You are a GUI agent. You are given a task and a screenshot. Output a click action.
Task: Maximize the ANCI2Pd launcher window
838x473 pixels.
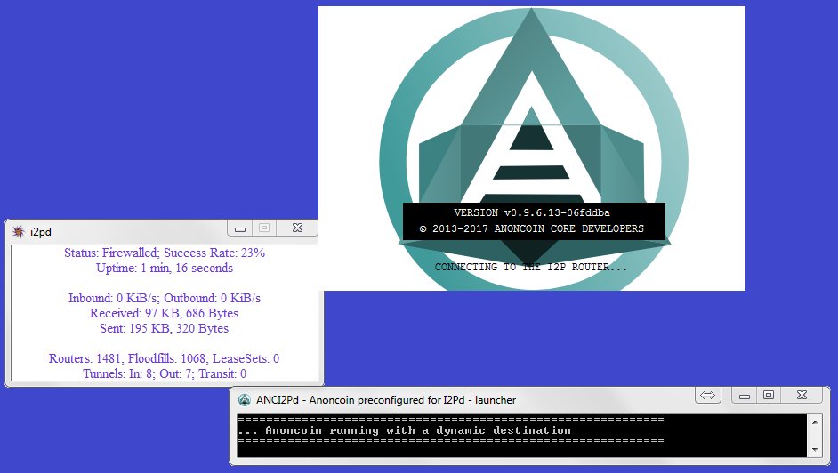[769, 395]
